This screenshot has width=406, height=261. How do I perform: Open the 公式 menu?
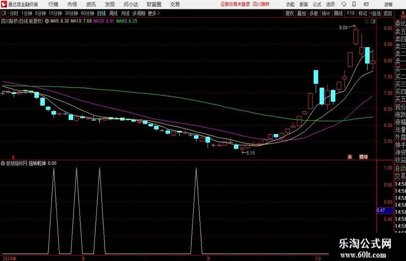click(317, 4)
